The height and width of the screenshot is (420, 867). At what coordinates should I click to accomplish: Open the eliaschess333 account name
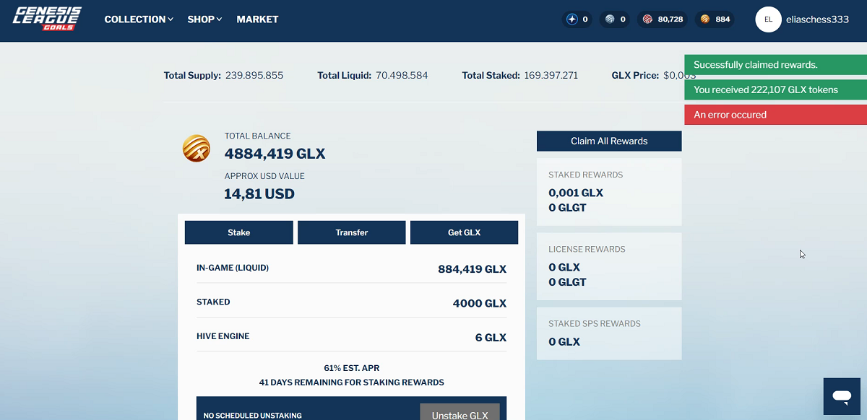[817, 19]
